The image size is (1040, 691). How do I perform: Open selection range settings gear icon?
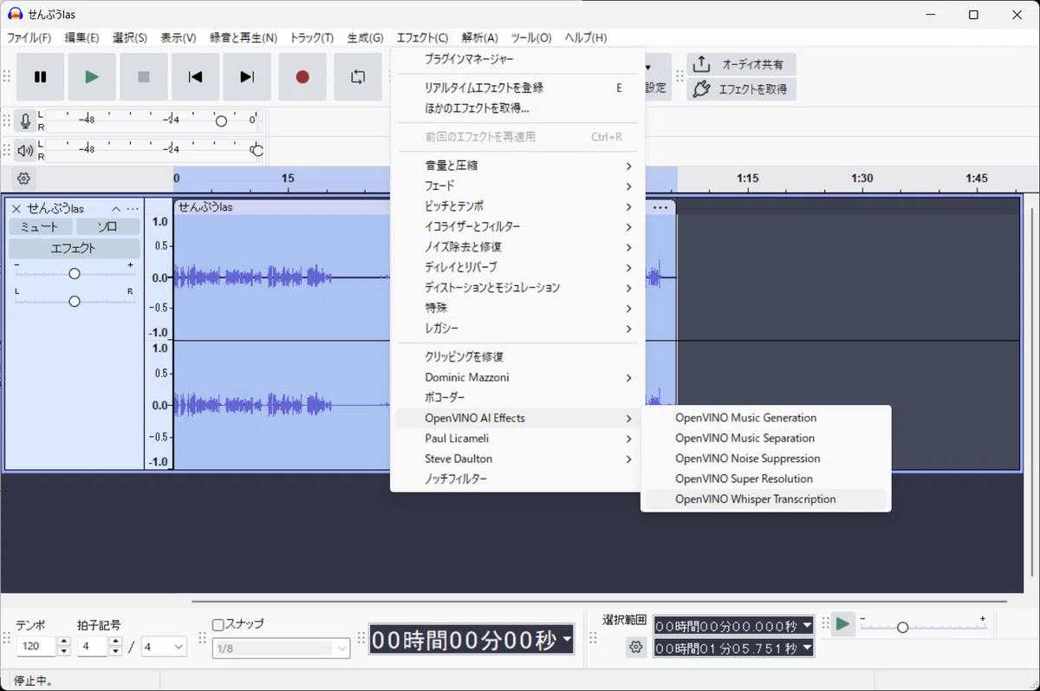636,647
